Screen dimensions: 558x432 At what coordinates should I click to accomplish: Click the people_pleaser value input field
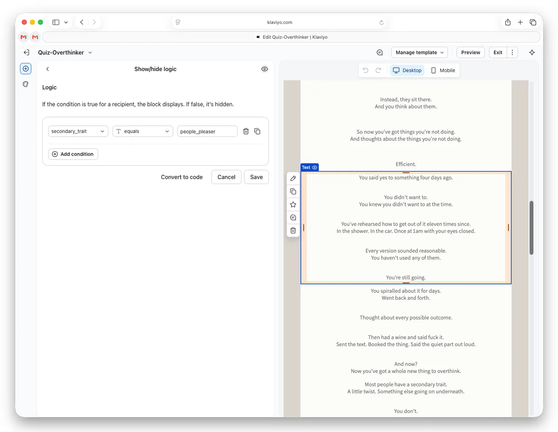[207, 131]
